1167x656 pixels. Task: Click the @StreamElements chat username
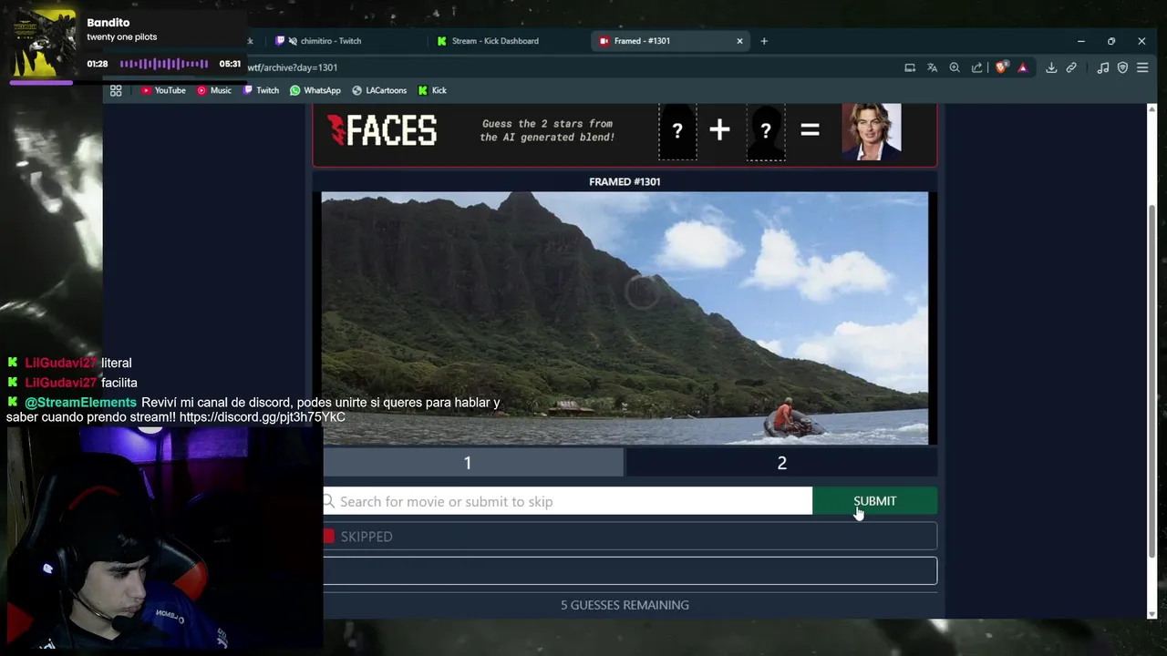pyautogui.click(x=80, y=402)
